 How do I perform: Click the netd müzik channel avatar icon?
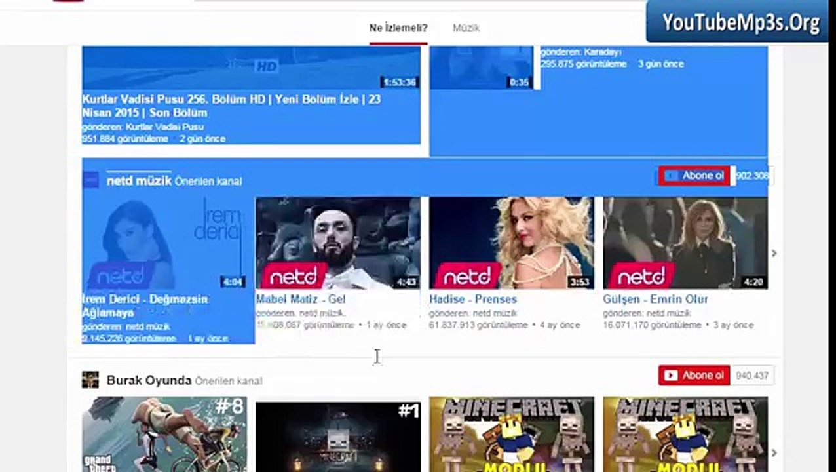(90, 180)
